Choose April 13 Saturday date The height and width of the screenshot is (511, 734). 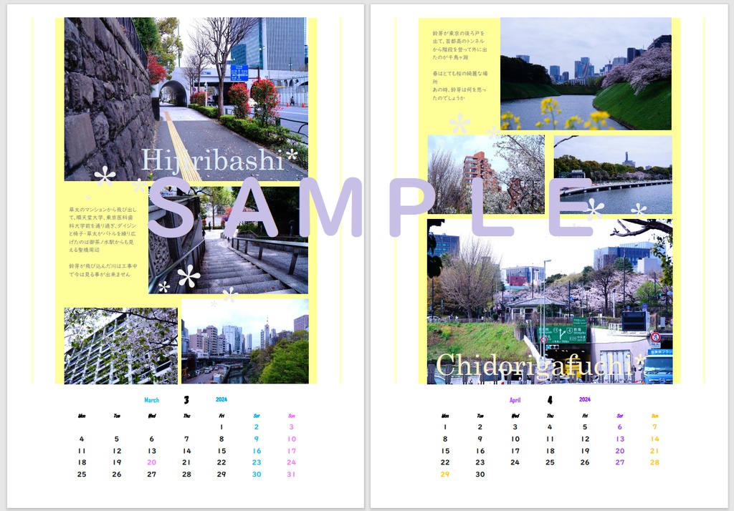coord(620,439)
